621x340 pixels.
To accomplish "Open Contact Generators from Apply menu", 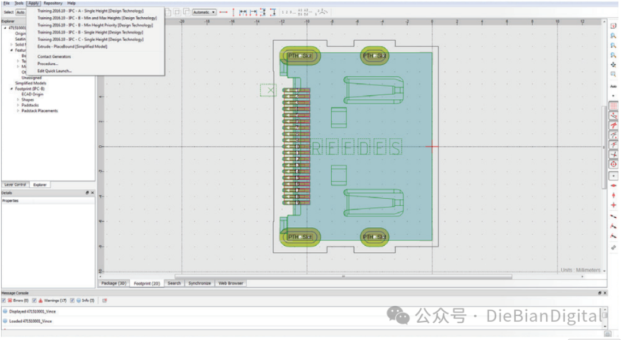I will [x=54, y=57].
